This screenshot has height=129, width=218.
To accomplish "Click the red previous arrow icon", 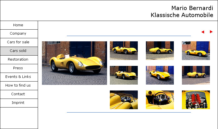I will pyautogui.click(x=203, y=32).
